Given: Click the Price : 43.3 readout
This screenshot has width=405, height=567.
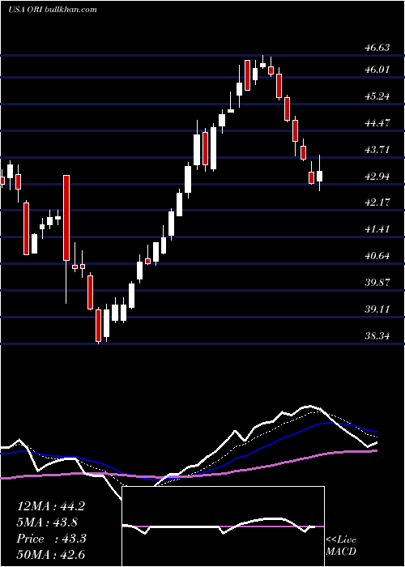Looking at the screenshot, I should click(x=51, y=539).
